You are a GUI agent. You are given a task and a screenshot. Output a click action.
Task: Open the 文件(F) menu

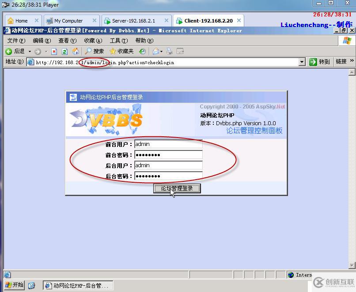16,41
